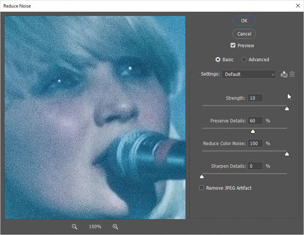This screenshot has width=304, height=235.
Task: Save settings using the save preset icon
Action: click(284, 74)
